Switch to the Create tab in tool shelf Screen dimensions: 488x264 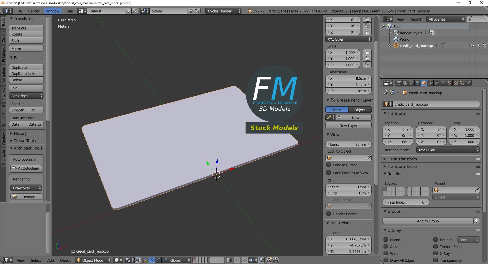pos(3,37)
